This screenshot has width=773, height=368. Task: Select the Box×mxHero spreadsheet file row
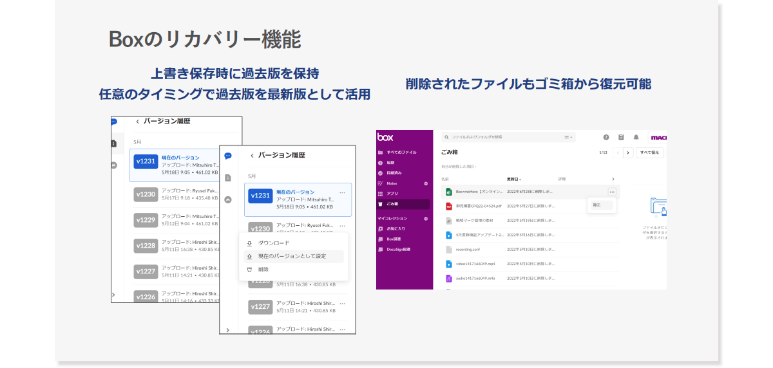tap(530, 192)
